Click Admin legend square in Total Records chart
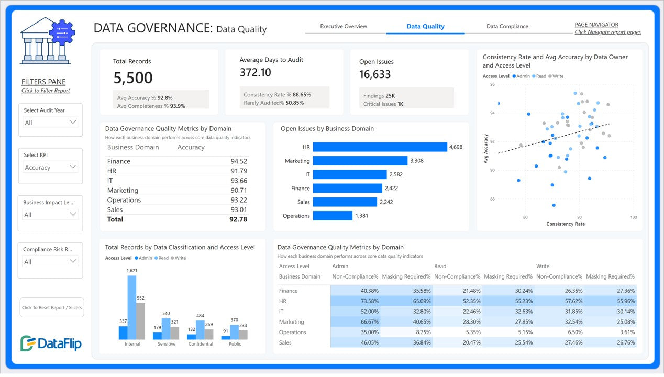This screenshot has width=664, height=377. [137, 258]
